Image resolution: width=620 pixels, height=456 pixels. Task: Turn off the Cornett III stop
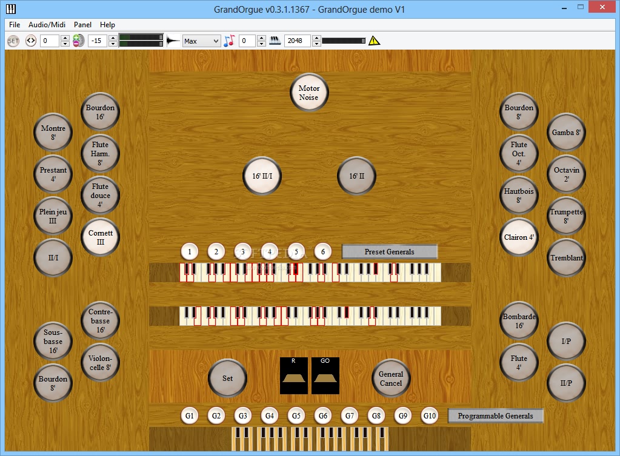[100, 237]
